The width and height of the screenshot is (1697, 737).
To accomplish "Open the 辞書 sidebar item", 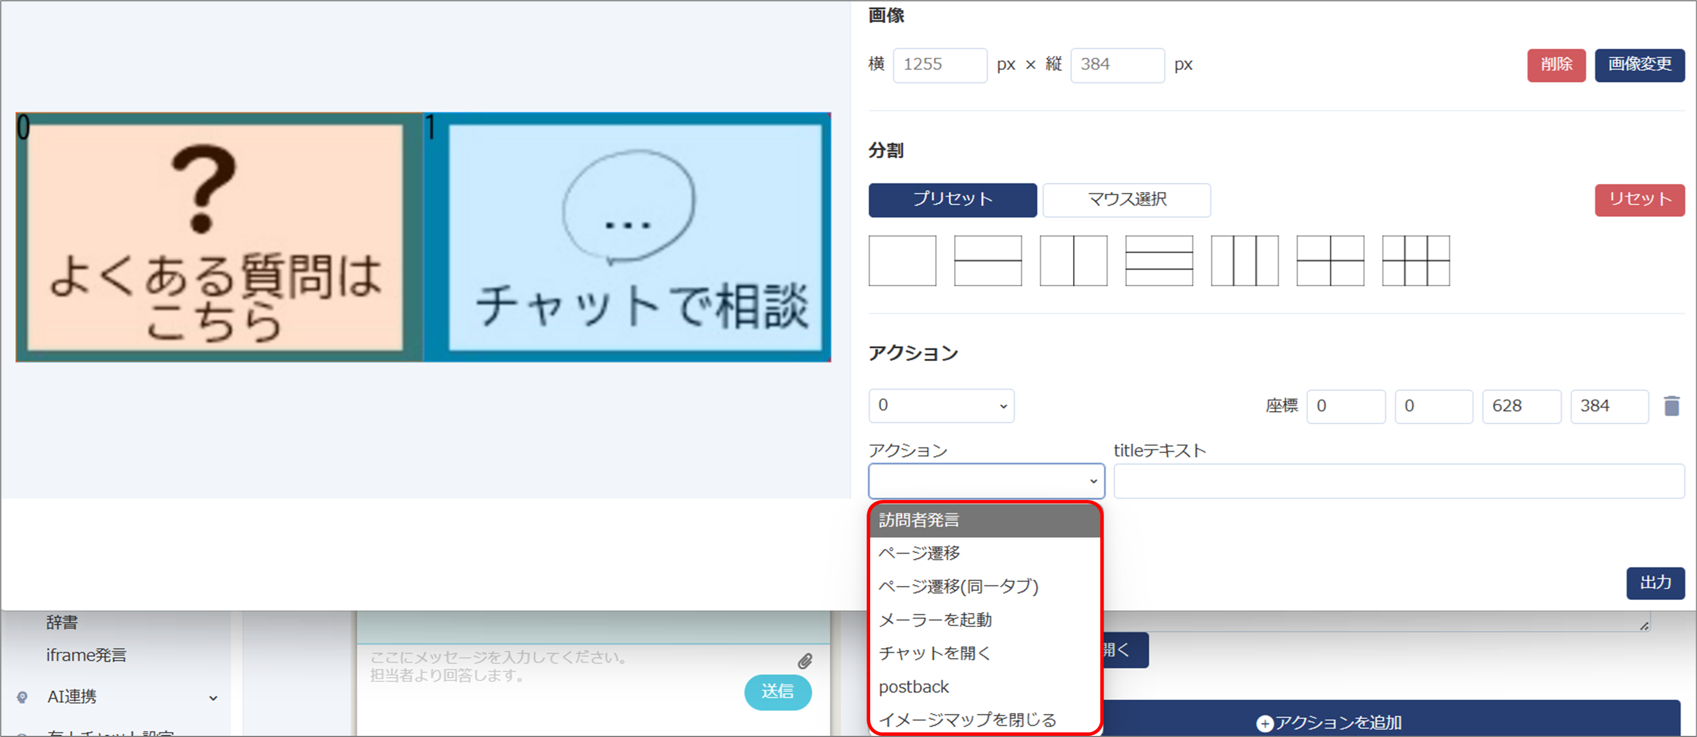I will tap(62, 622).
